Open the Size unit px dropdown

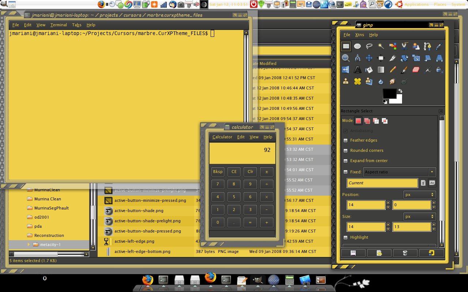pyautogui.click(x=419, y=216)
